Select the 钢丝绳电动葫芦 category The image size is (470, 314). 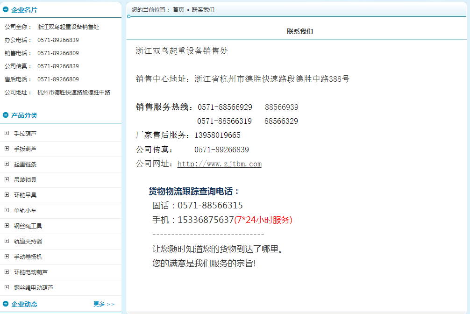click(34, 288)
